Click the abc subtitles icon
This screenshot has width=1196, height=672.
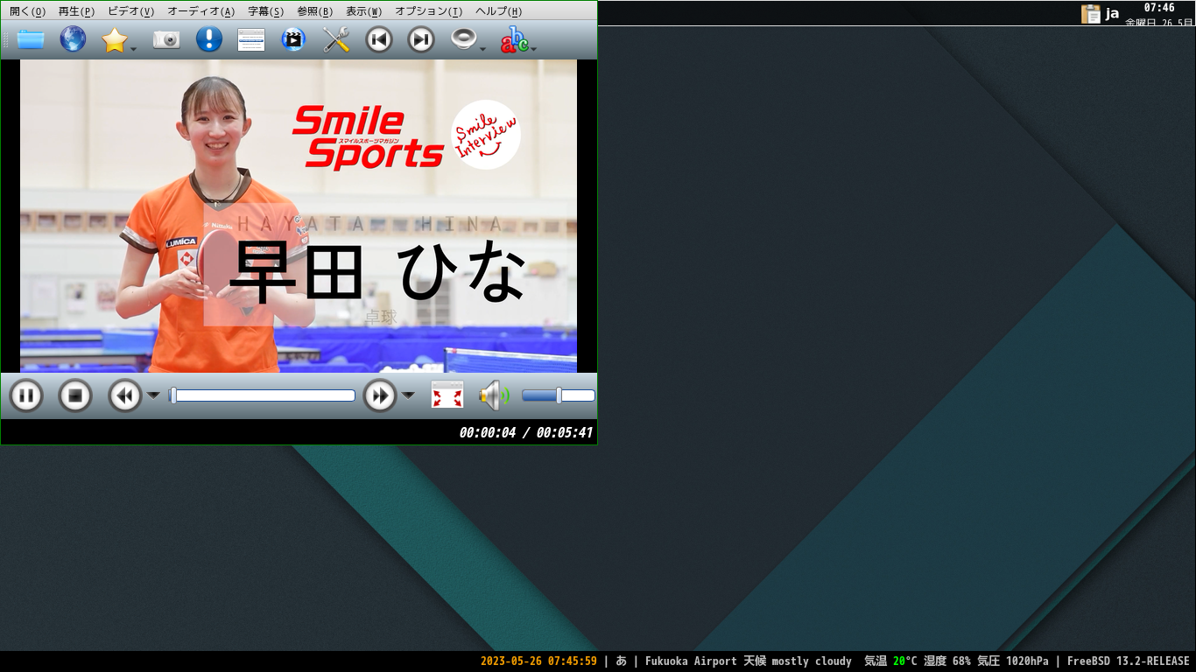coord(514,39)
